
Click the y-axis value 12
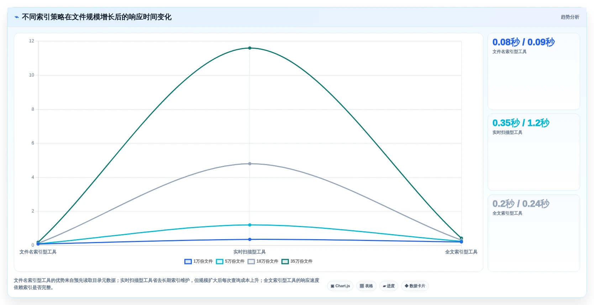32,41
